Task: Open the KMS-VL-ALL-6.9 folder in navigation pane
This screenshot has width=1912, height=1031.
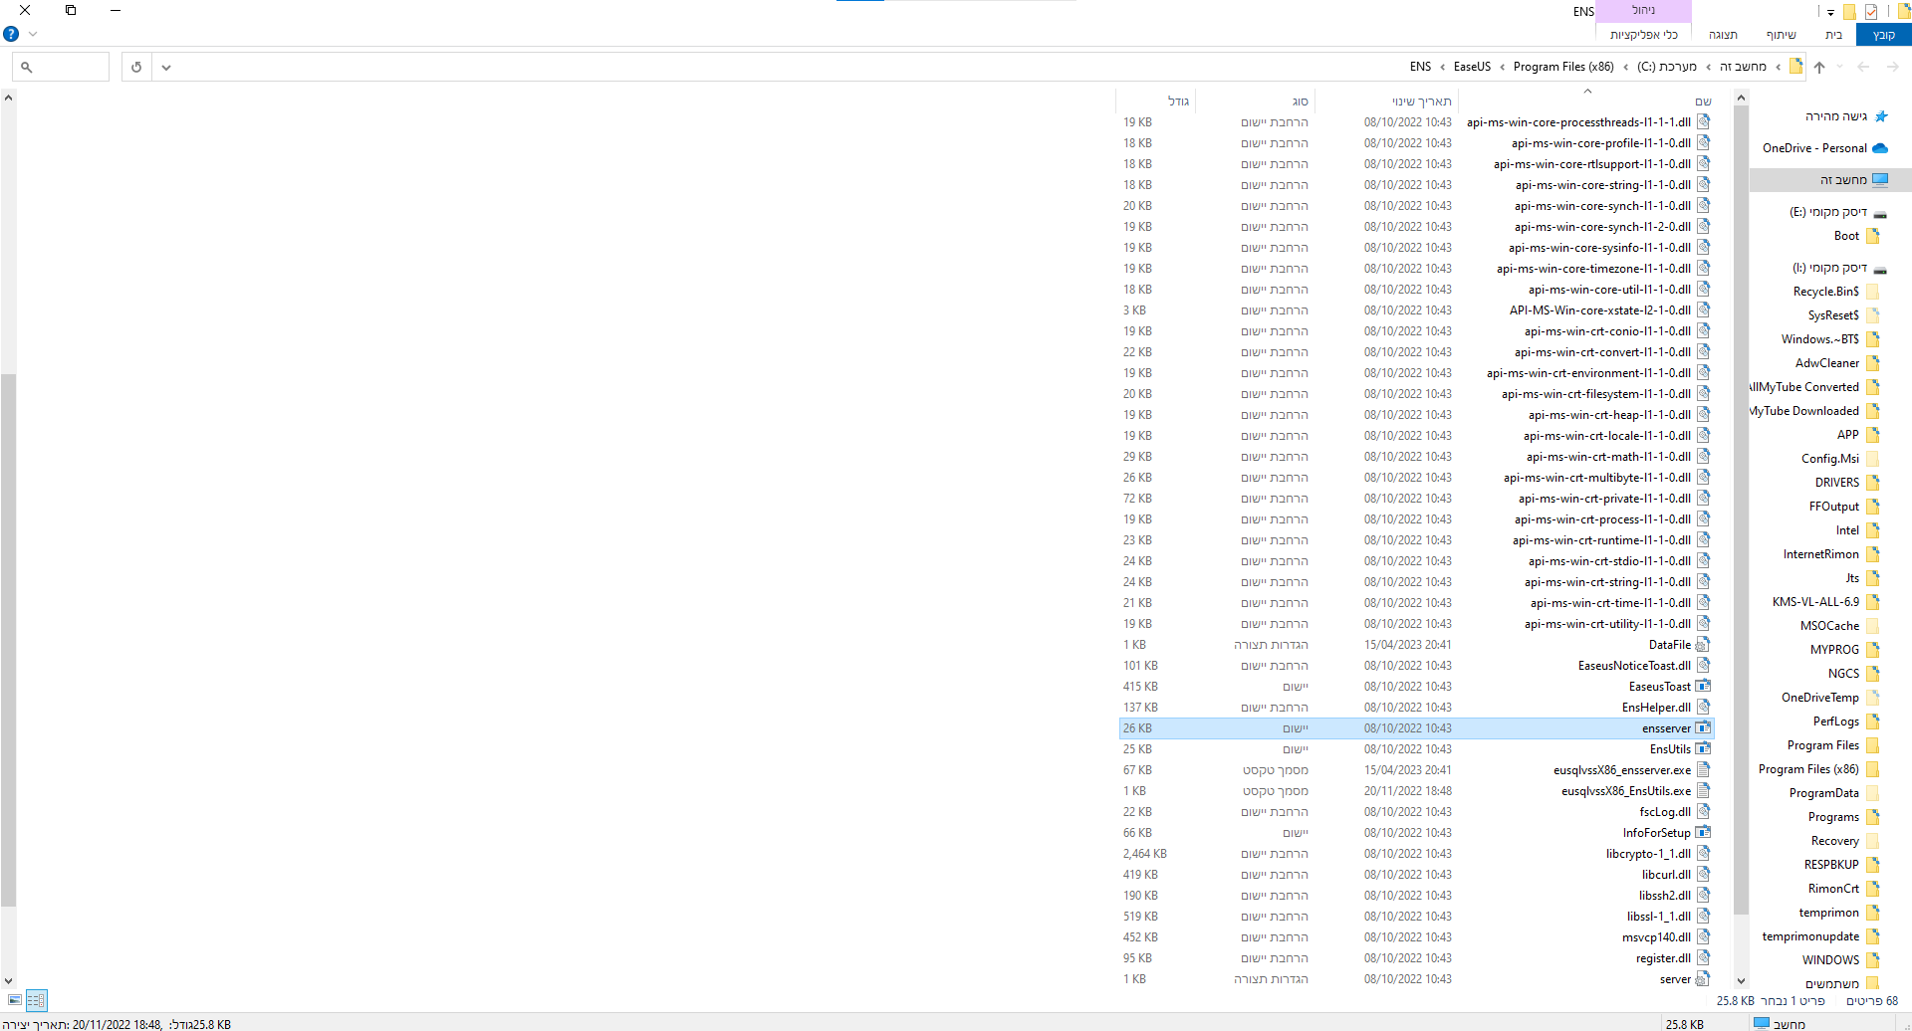Action: pos(1815,602)
